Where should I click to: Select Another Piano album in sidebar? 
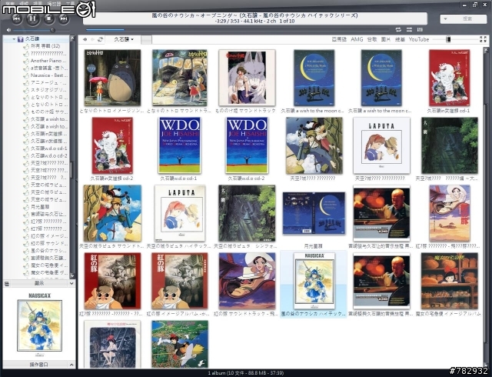(48, 61)
